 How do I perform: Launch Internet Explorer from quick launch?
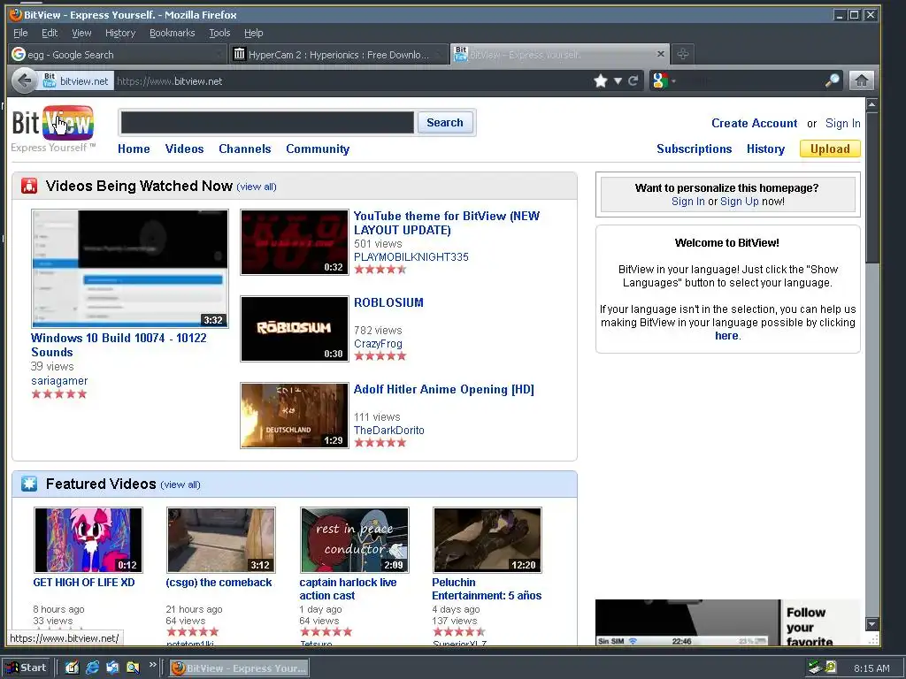pyautogui.click(x=92, y=668)
